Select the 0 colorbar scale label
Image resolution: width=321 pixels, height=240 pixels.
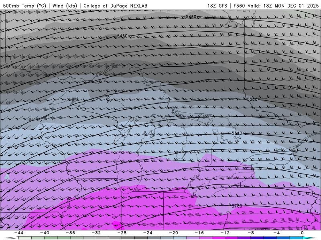point(303,233)
